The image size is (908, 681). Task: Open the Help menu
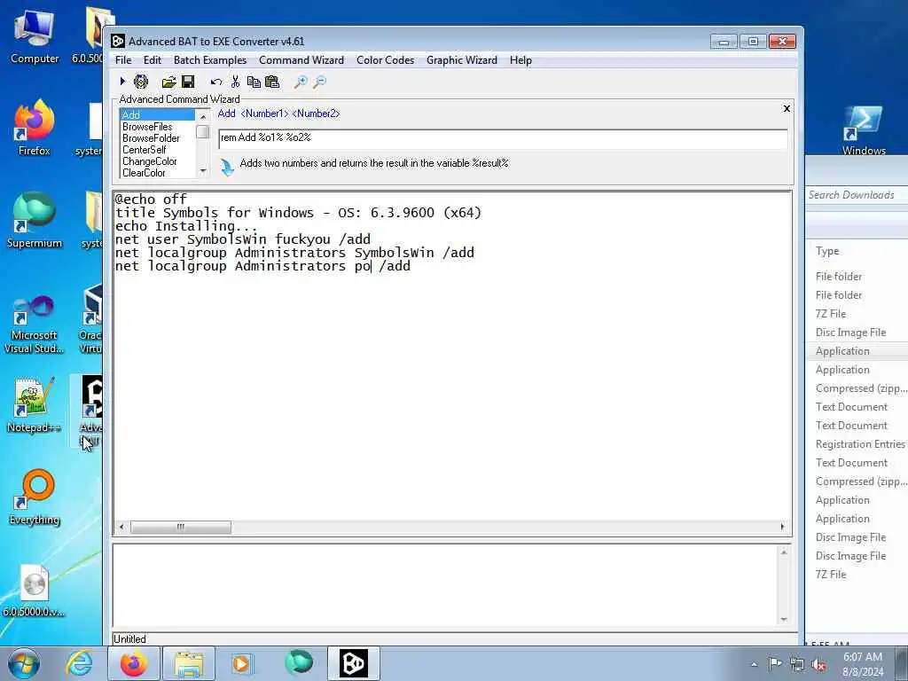click(521, 60)
